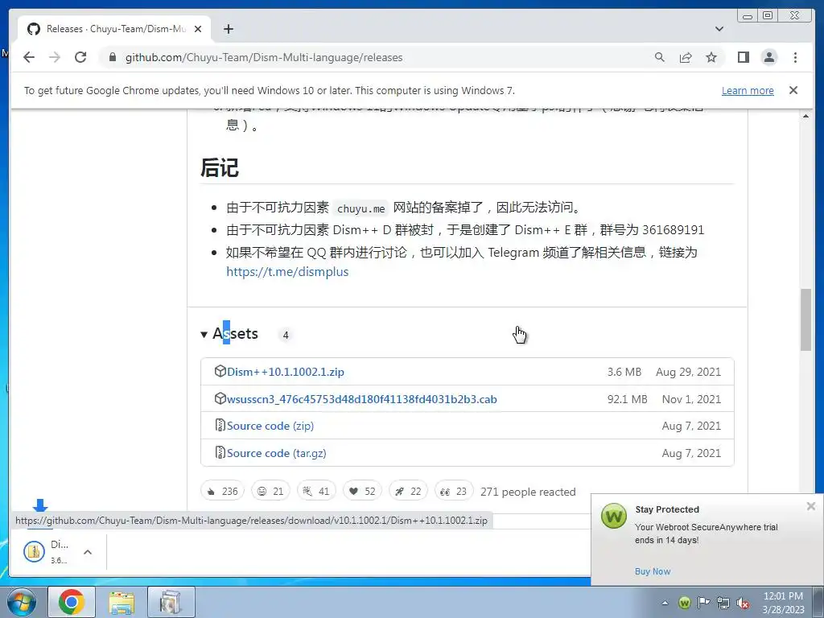Reload the GitHub releases page
The image size is (824, 618).
coord(80,57)
